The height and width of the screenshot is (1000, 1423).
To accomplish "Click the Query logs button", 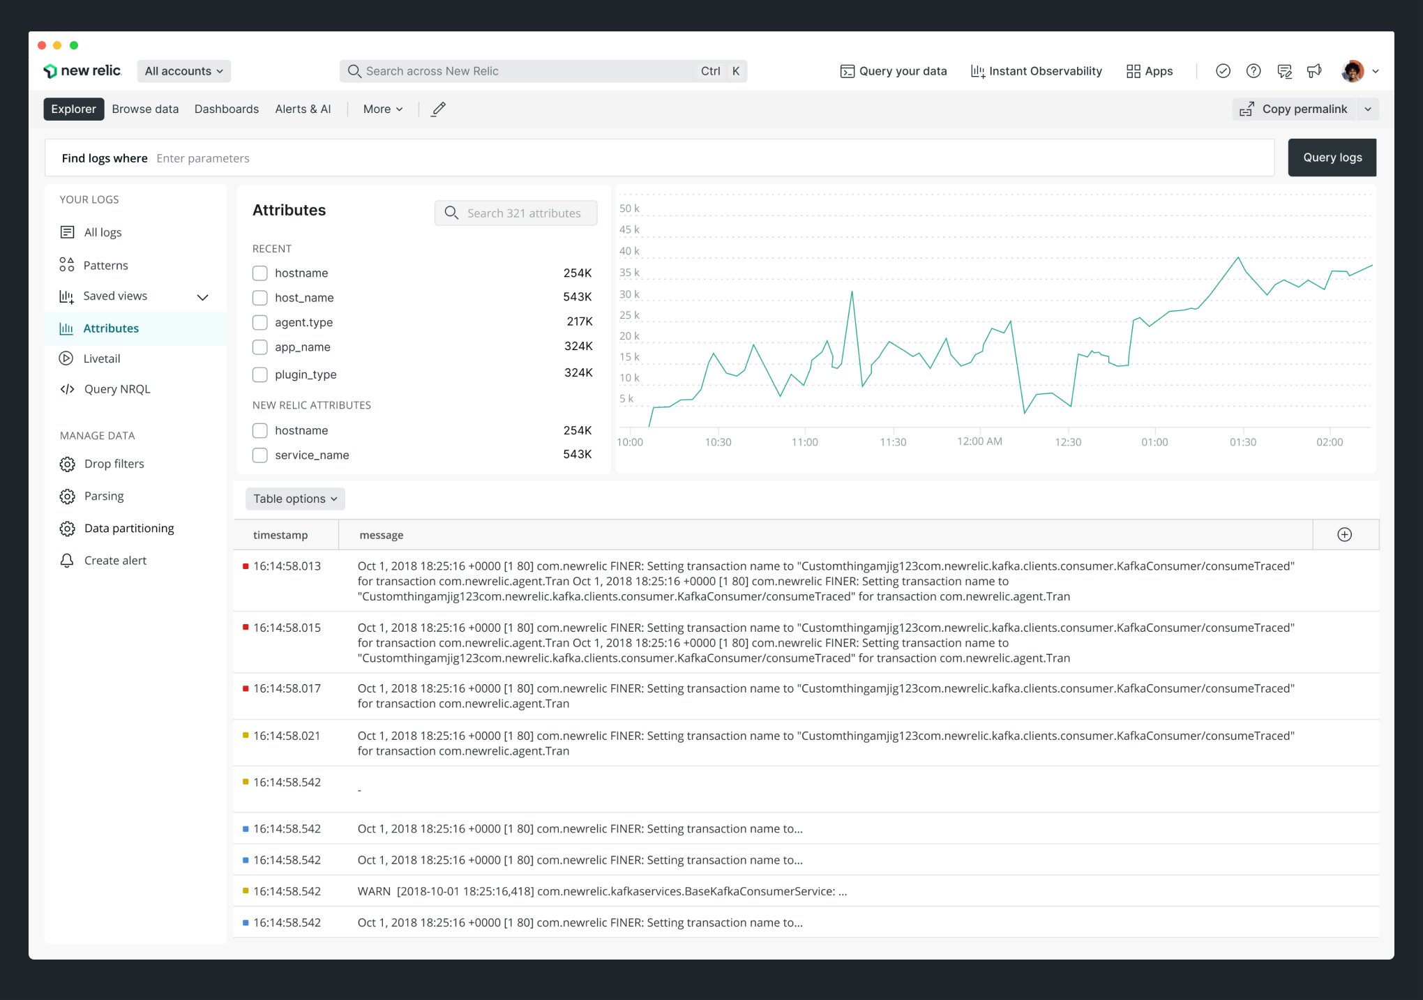I will (x=1332, y=158).
